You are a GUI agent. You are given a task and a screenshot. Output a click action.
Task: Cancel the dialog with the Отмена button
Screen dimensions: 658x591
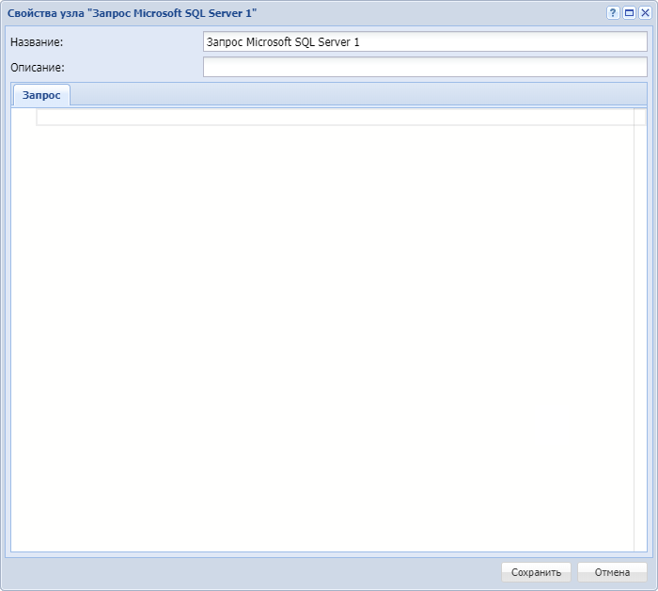612,572
